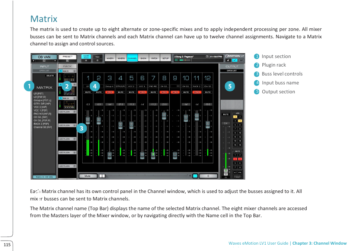Open the last ADD PLUGIN slot dropdown
This screenshot has width=355, height=251.
click(75, 166)
